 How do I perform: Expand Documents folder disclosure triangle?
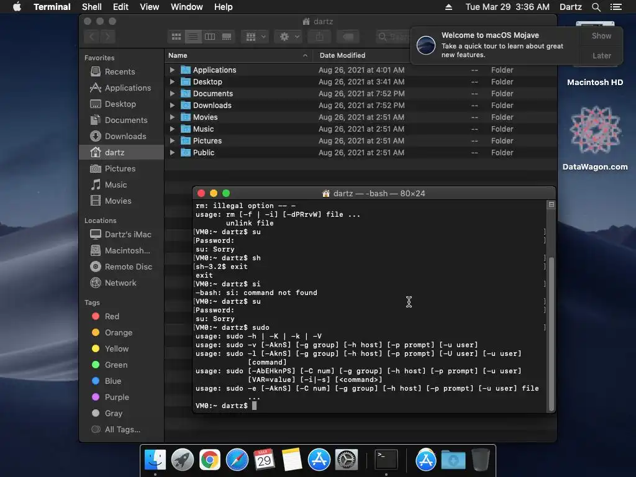173,93
